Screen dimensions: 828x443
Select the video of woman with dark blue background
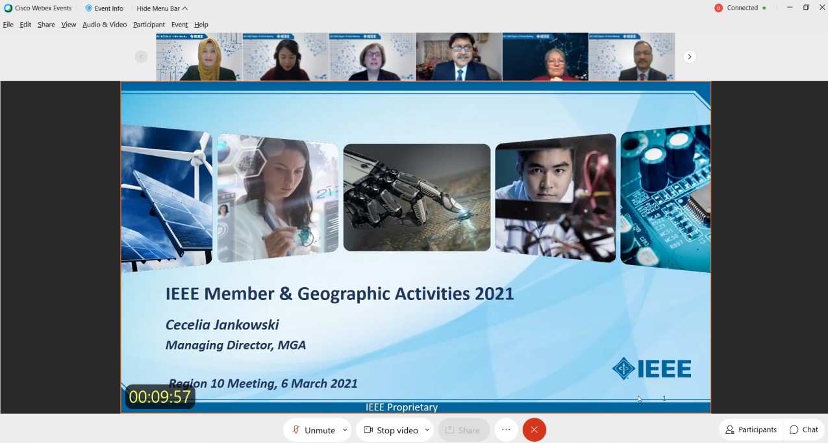click(546, 57)
